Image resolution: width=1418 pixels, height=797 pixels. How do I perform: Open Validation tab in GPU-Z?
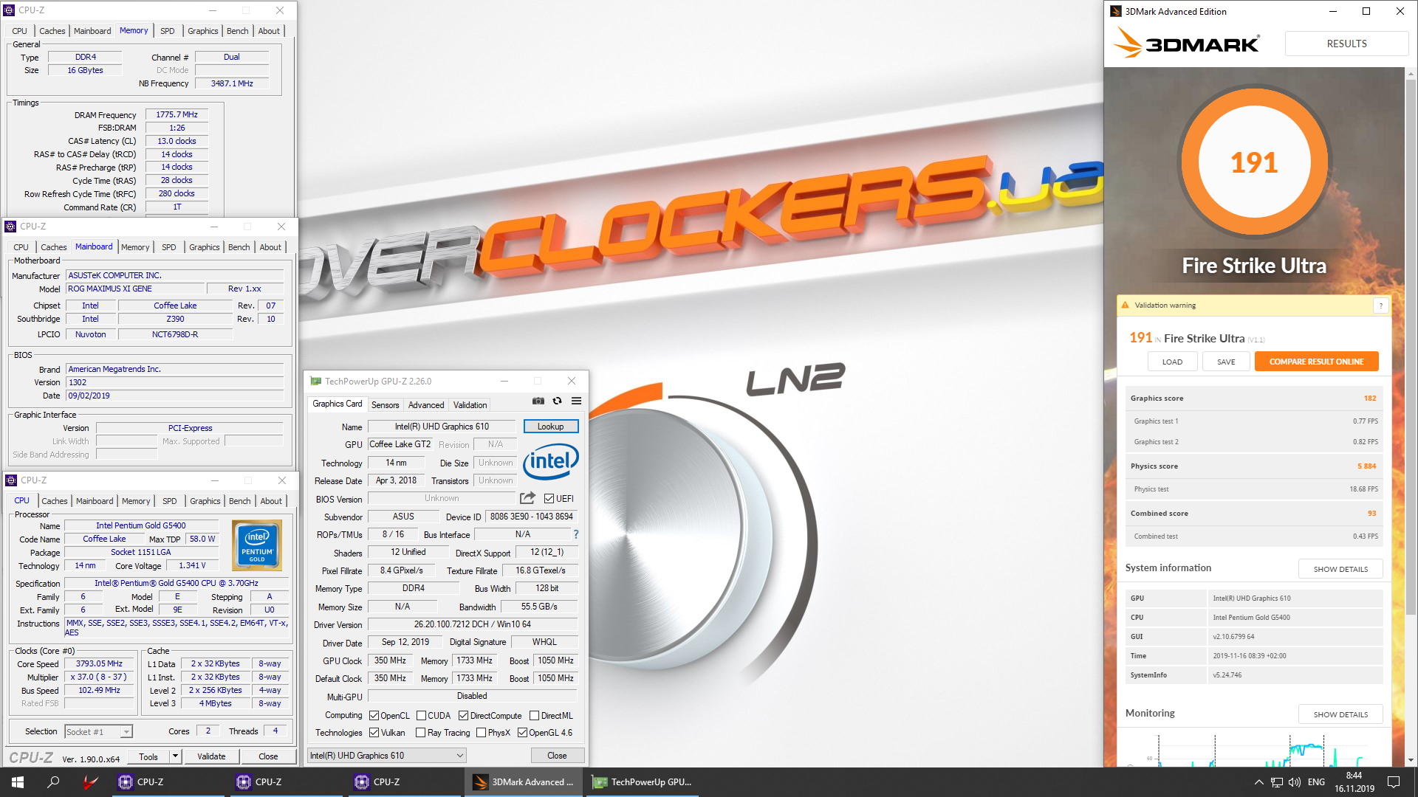tap(470, 405)
